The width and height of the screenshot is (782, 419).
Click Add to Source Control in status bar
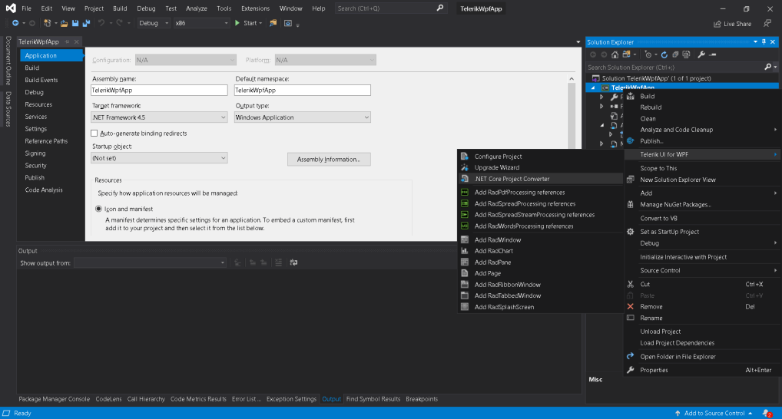click(714, 413)
